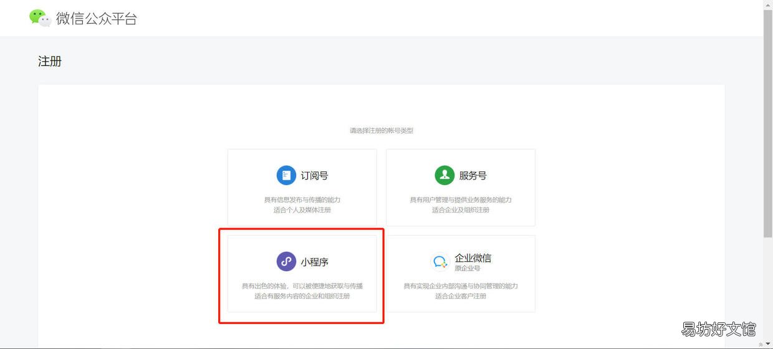Click the WeChat logo icon in header
773x349 pixels.
(40, 18)
